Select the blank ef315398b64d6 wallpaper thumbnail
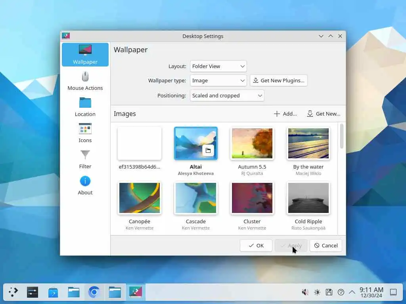The width and height of the screenshot is (406, 304). (x=139, y=143)
